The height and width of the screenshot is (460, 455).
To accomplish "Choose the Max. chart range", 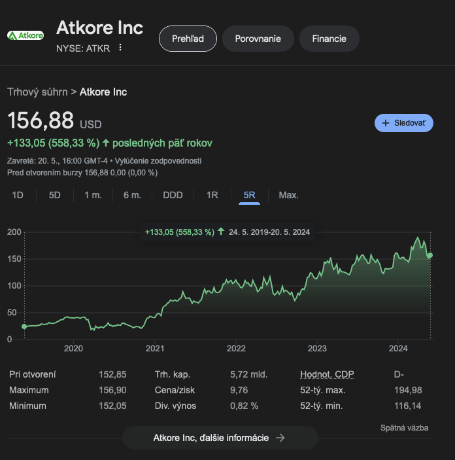I will (x=288, y=195).
